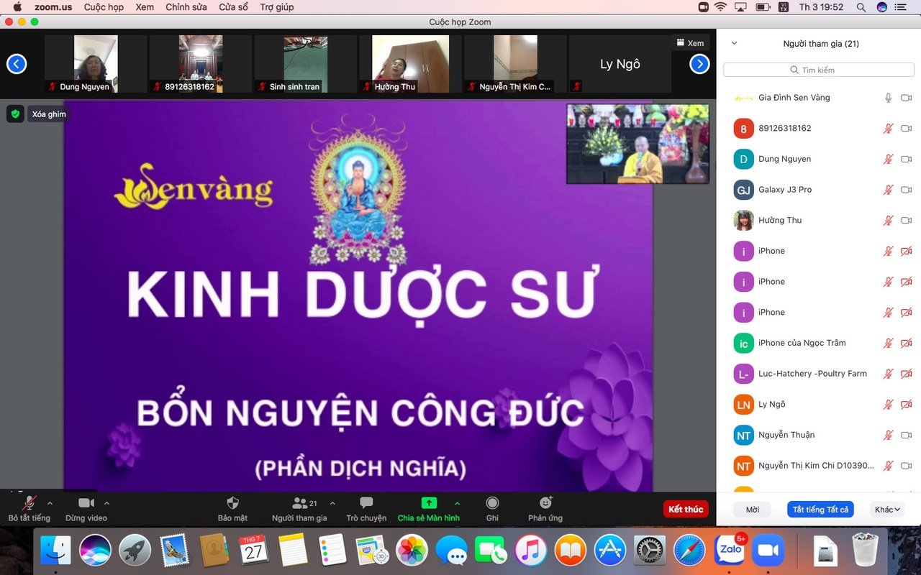Open the Chỉnh sửa menu
This screenshot has height=575, width=921.
coord(186,7)
